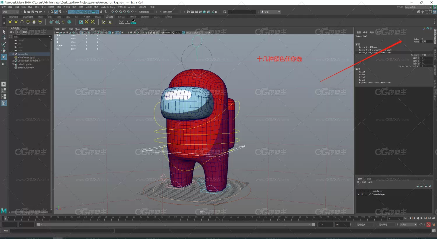Switch to the XGen shelf tab
This screenshot has height=239, width=437.
[x=157, y=17]
